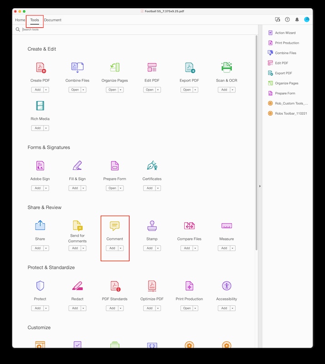Switch to the Document tab
Image resolution: width=325 pixels, height=364 pixels.
[53, 20]
